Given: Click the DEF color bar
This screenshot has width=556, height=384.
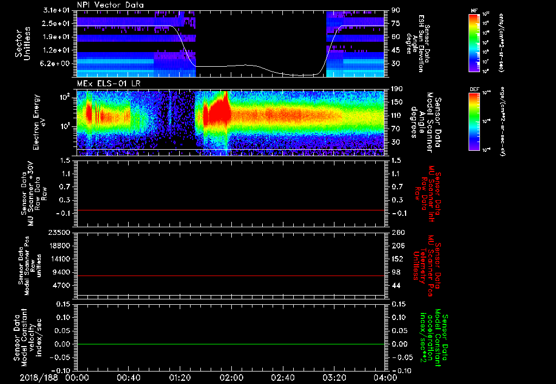Looking at the screenshot, I should point(474,121).
